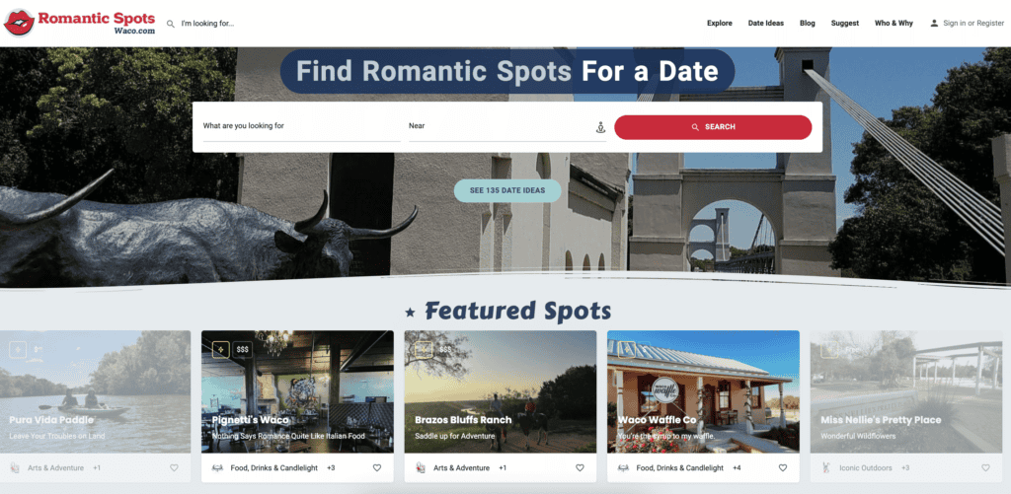Click Food, Drinks & Candlelight icon on Pignetti's
1011x494 pixels.
[x=218, y=467]
